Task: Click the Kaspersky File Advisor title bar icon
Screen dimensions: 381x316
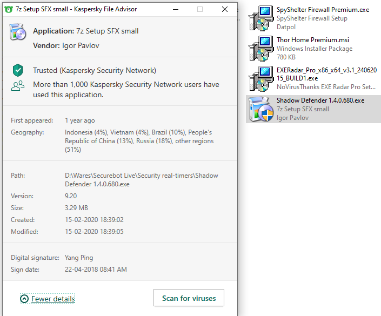Action: point(9,9)
